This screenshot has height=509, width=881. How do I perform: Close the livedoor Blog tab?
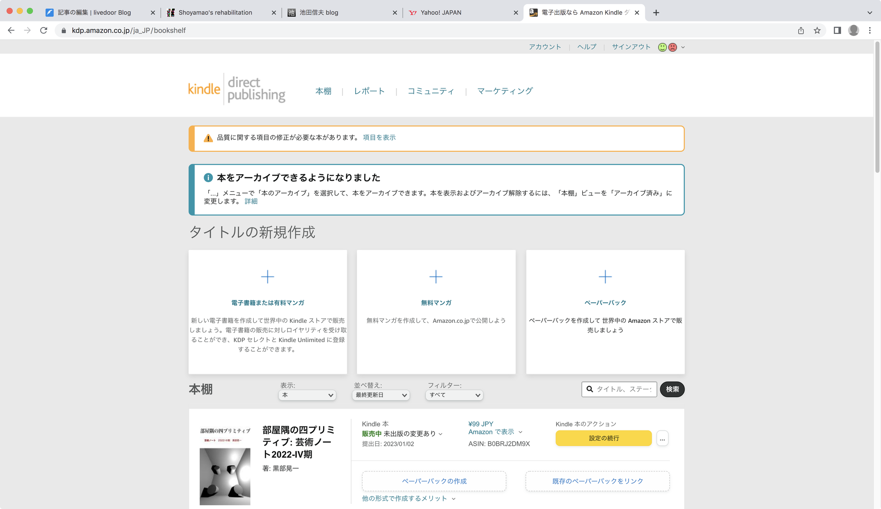pyautogui.click(x=153, y=13)
